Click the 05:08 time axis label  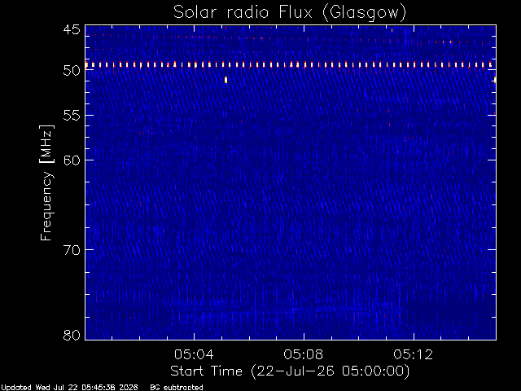304,354
